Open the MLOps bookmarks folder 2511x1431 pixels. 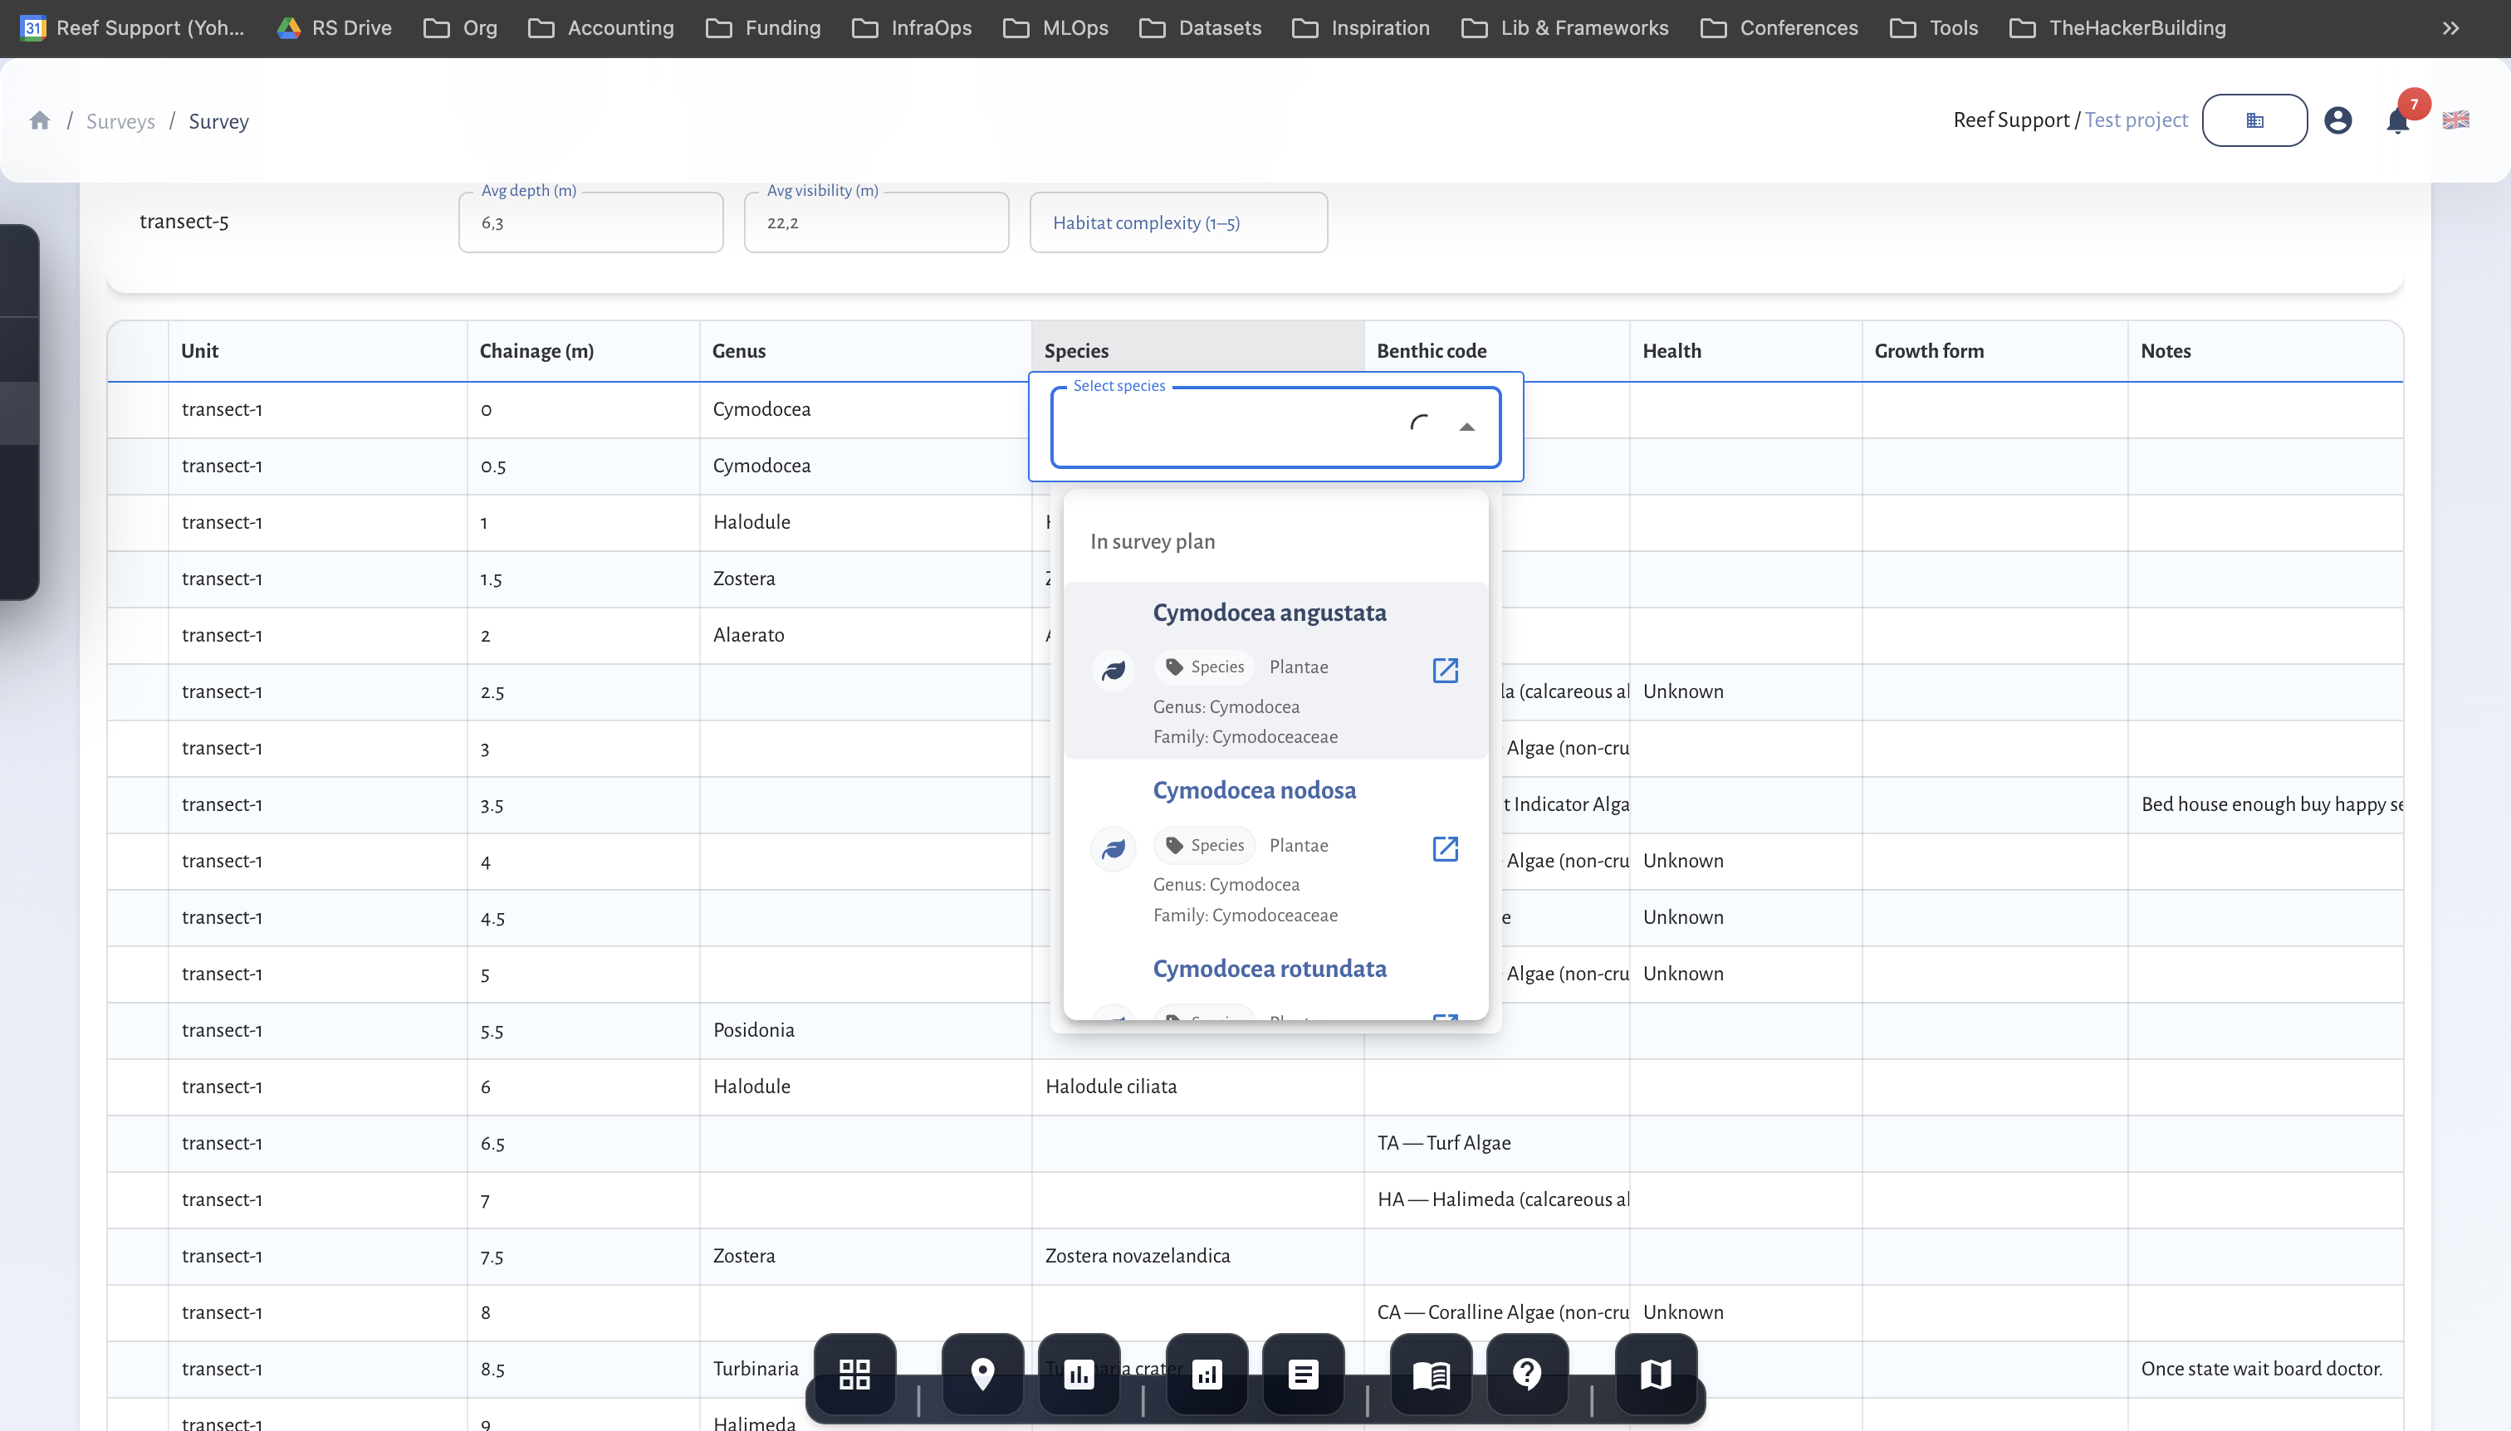(1055, 27)
